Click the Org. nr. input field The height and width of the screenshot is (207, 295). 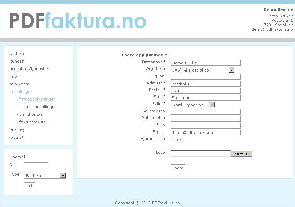click(x=206, y=77)
